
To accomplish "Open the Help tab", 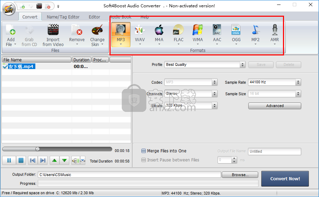I will 145,17.
